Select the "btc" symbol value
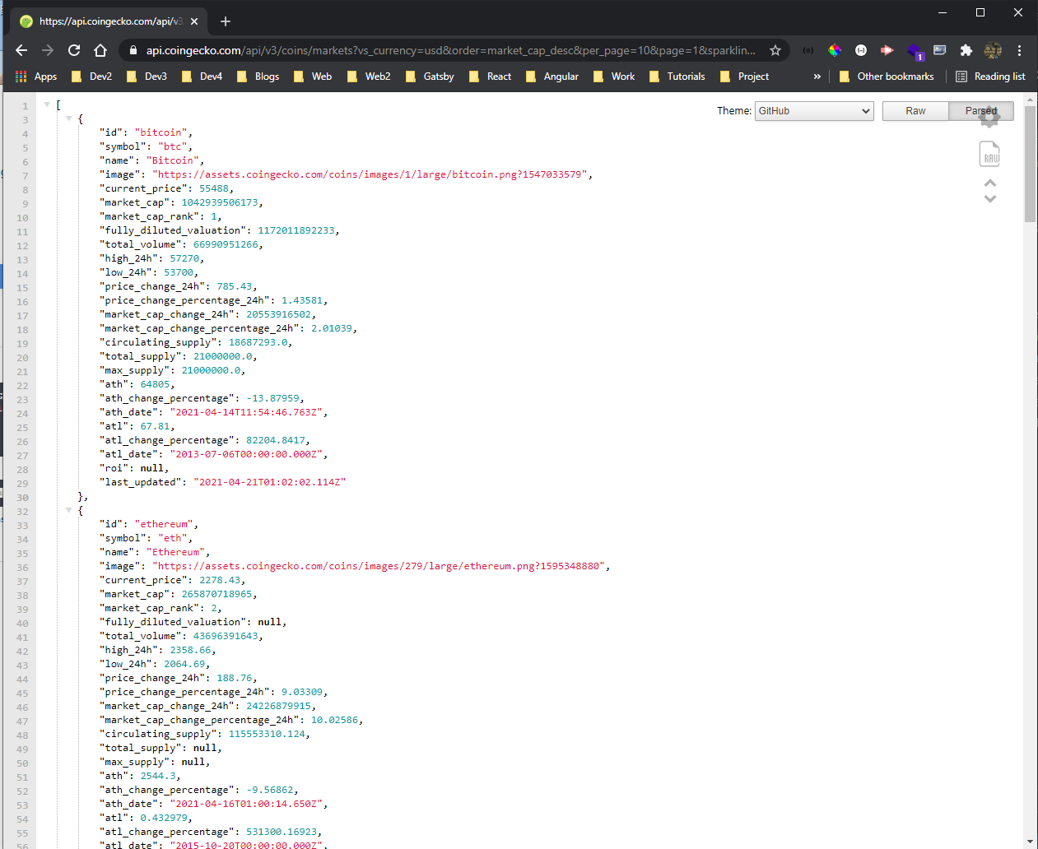Viewport: 1038px width, 849px height. tap(173, 146)
